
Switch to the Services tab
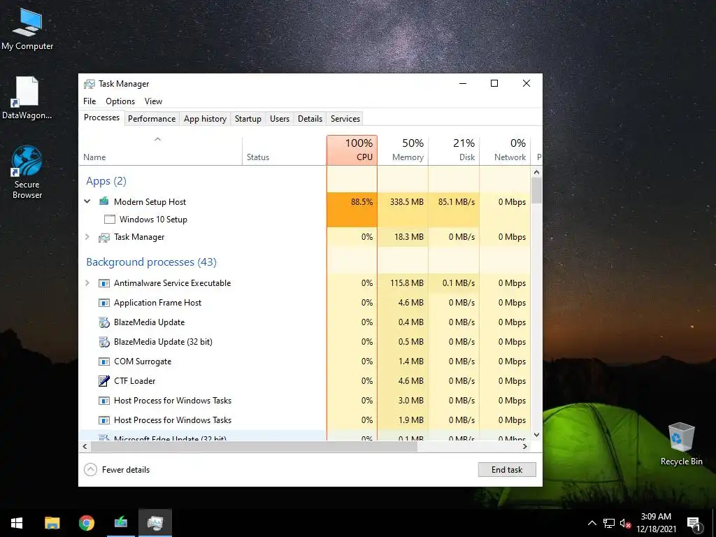345,119
